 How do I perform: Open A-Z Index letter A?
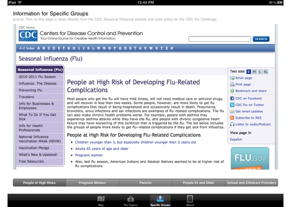[x=39, y=48]
